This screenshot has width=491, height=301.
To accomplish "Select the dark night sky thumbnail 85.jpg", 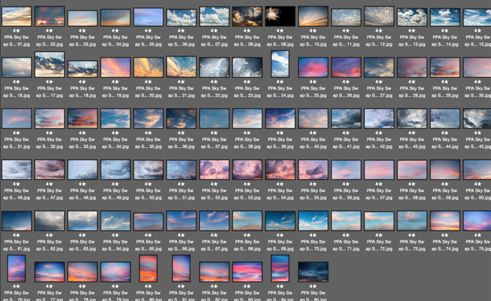I will tap(313, 272).
